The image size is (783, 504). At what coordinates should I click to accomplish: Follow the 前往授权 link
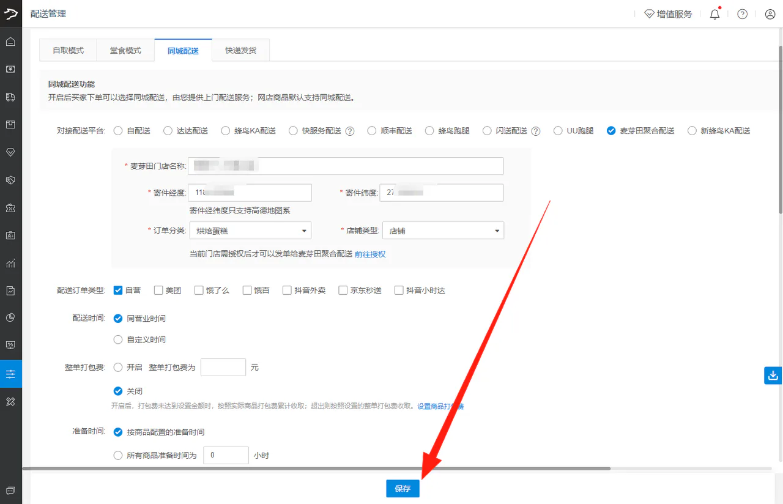(370, 254)
